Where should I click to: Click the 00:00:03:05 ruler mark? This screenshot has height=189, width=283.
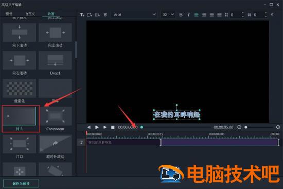tap(217, 134)
